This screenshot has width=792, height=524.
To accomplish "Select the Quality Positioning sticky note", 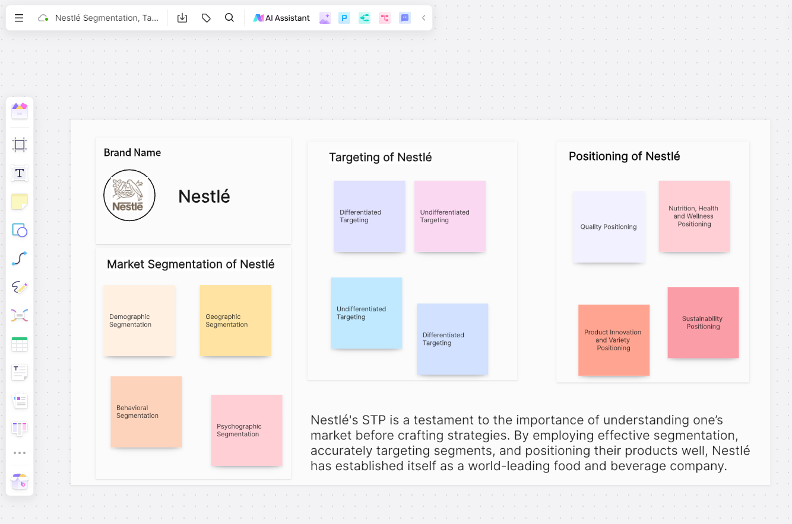I will pos(609,227).
